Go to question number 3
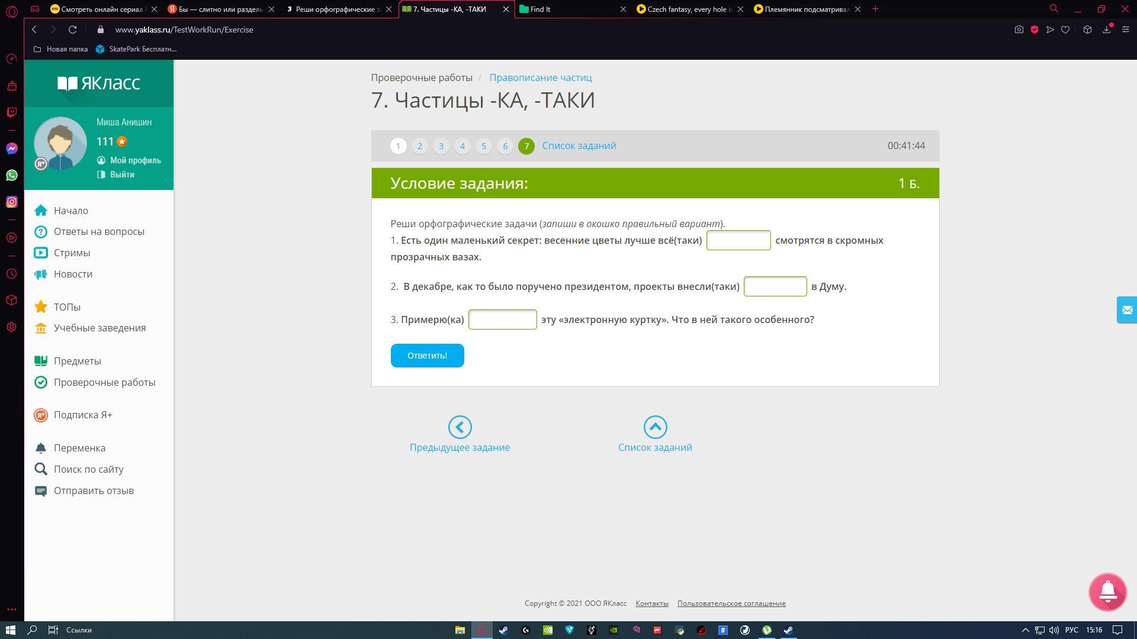This screenshot has width=1137, height=639. [x=441, y=146]
